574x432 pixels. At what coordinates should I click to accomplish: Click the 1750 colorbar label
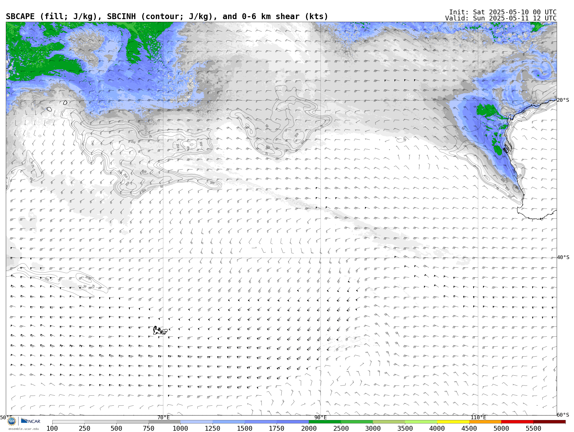coord(277,429)
